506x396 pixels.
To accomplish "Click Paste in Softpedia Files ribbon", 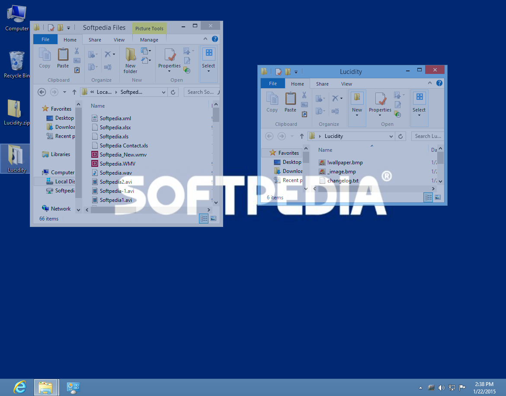I will tap(63, 58).
